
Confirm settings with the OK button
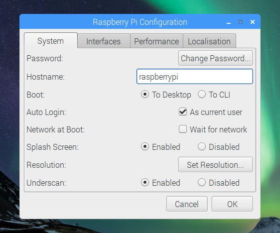[232, 204]
